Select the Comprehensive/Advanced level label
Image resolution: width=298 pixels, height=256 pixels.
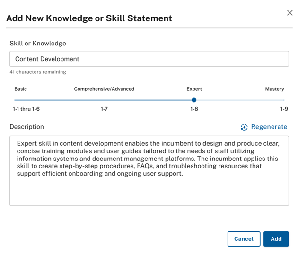tap(104, 89)
